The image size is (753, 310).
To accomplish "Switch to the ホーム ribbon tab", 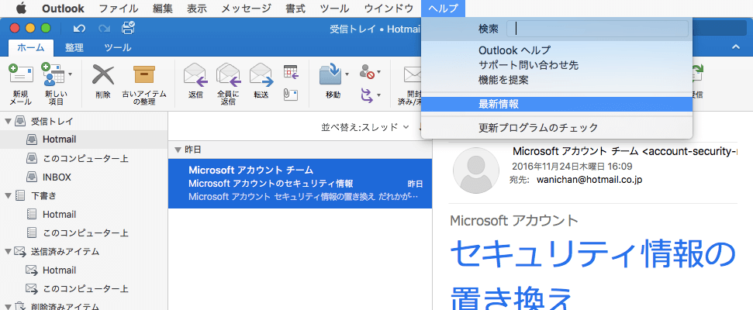I will point(31,47).
